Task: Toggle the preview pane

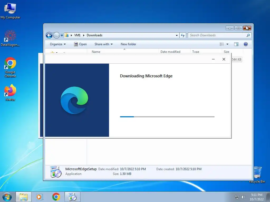Action: [x=236, y=44]
